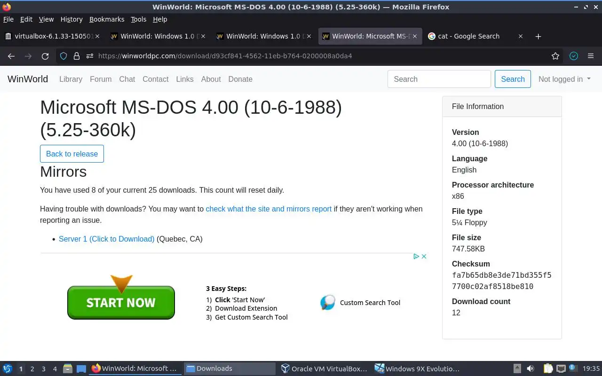Reload the current page
602x376 pixels.
(x=45, y=56)
